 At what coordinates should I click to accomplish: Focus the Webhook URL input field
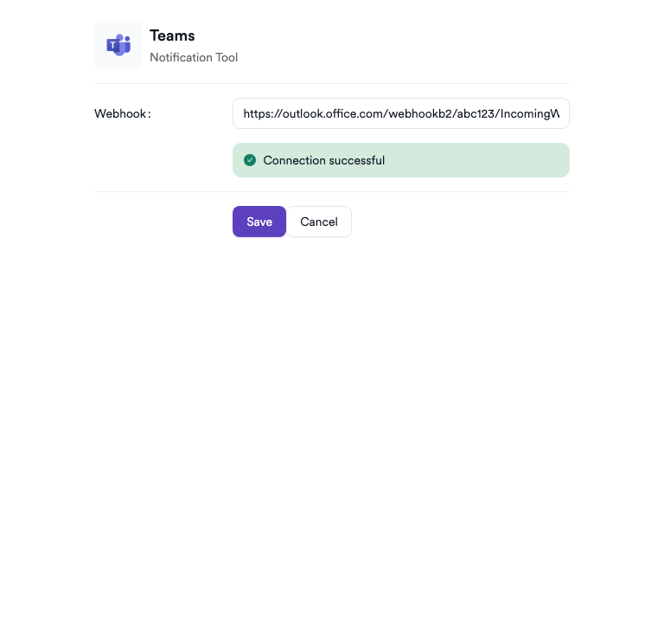click(x=400, y=113)
